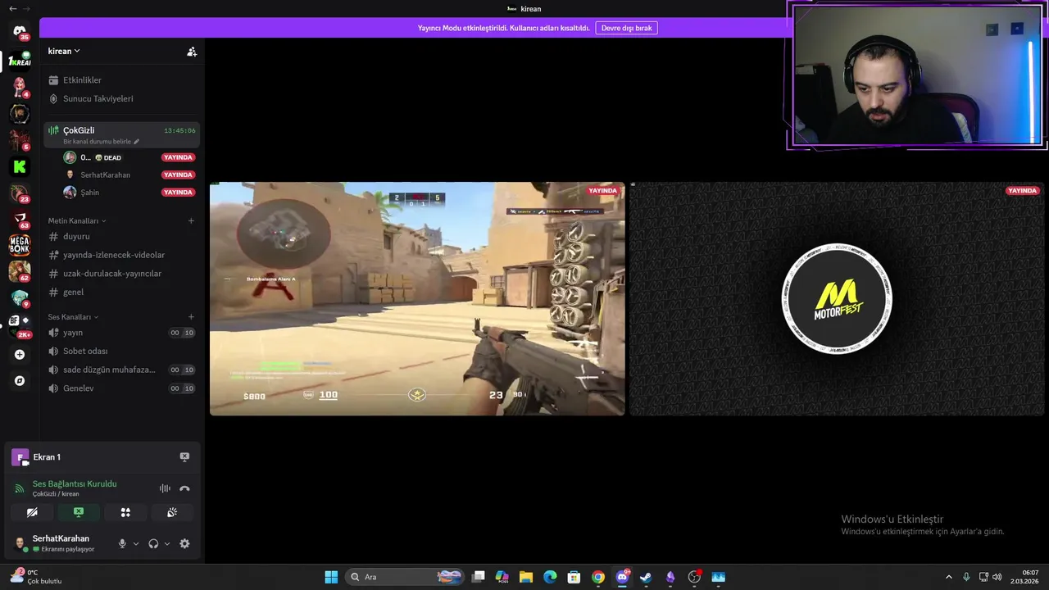Open Discord direct messages home icon

20,31
